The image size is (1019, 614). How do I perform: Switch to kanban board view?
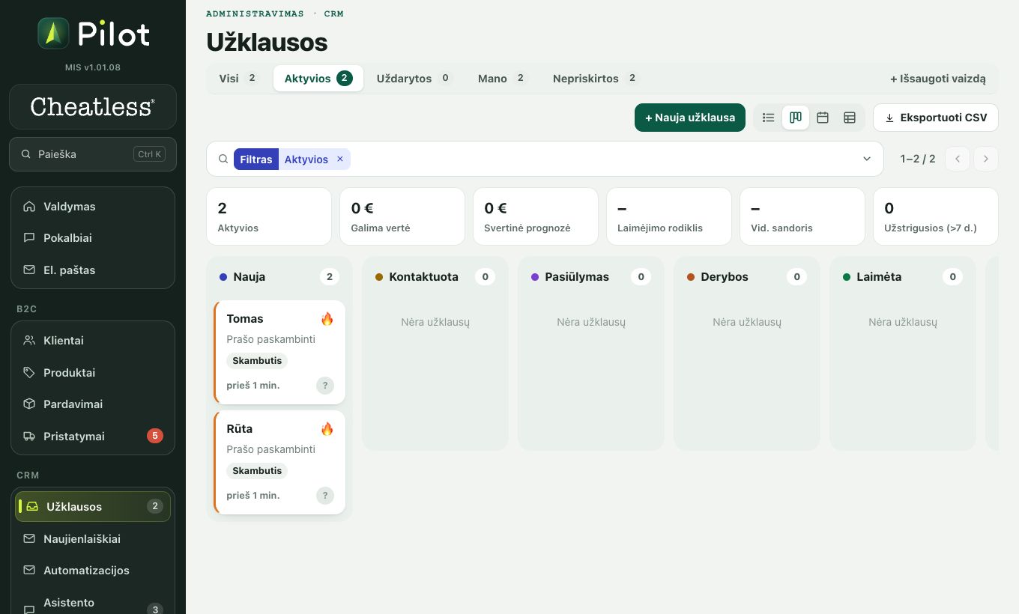pyautogui.click(x=796, y=118)
